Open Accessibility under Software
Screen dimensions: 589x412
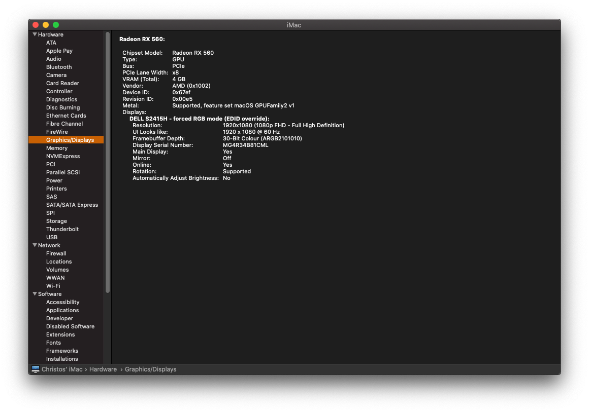[x=63, y=302]
